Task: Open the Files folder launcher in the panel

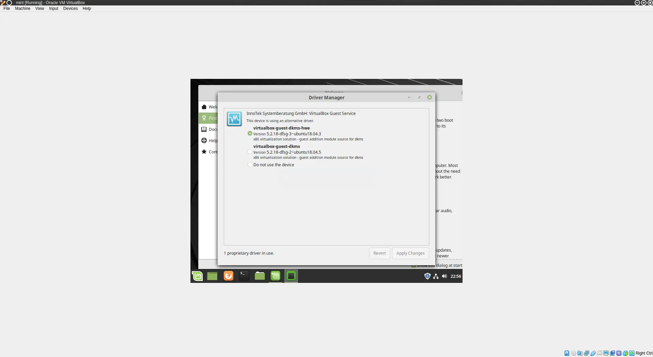Action: tap(260, 276)
